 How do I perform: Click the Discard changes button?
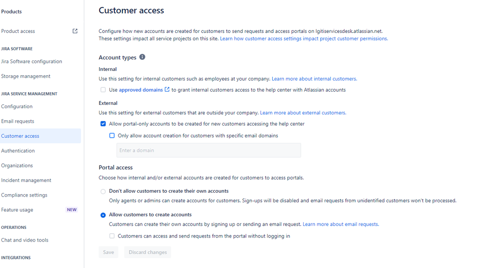147,252
